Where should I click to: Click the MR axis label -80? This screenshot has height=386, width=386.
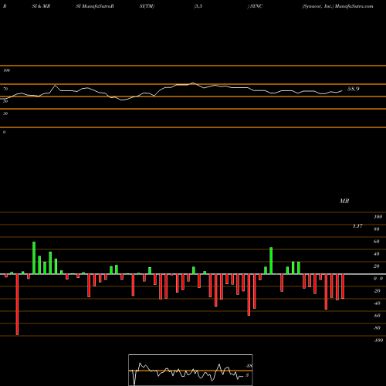coord(377,328)
